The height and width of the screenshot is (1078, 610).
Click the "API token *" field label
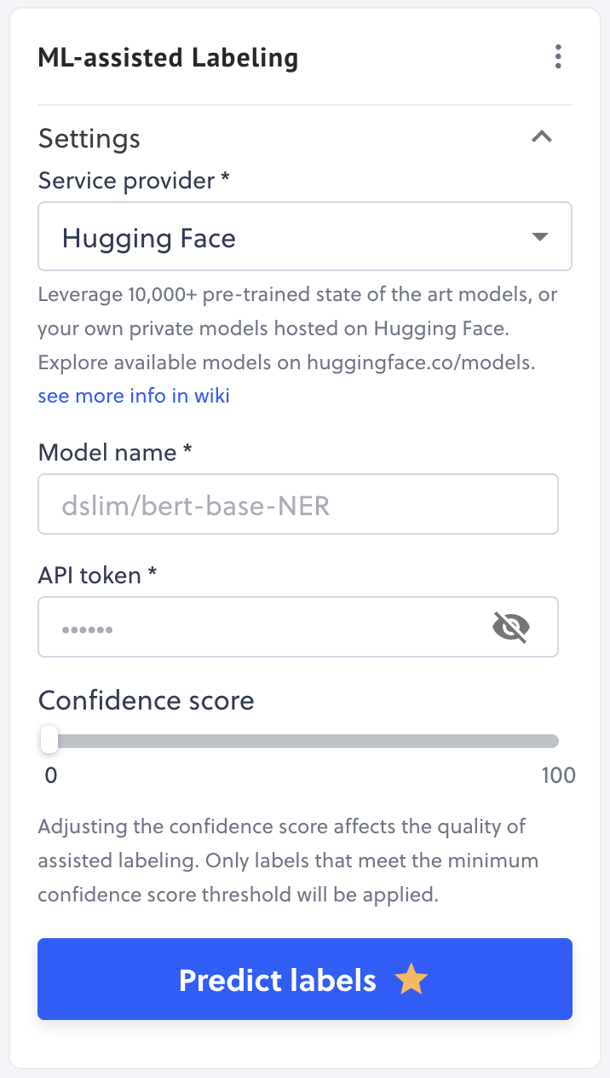[x=97, y=576]
